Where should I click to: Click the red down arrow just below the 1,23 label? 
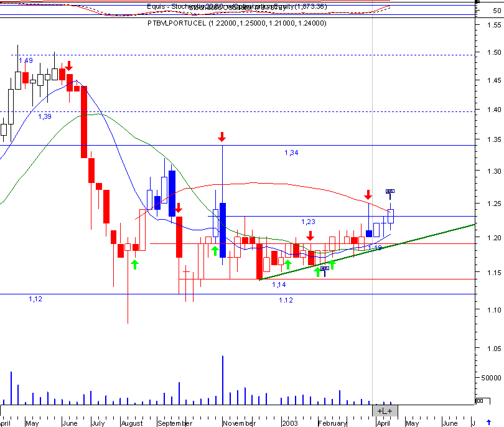pyautogui.click(x=310, y=236)
